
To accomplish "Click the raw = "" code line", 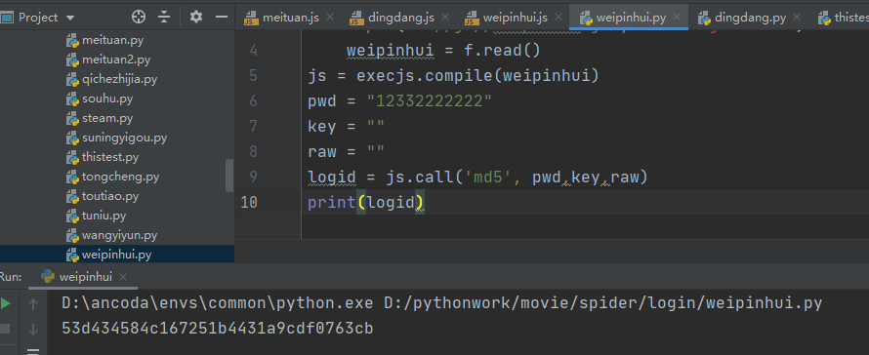I will tap(346, 152).
